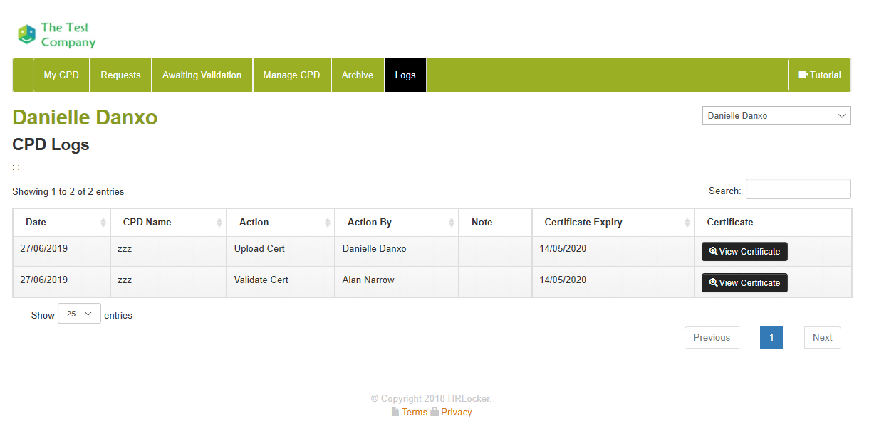
Task: View certificate for Validate Cert row
Action: click(x=744, y=283)
